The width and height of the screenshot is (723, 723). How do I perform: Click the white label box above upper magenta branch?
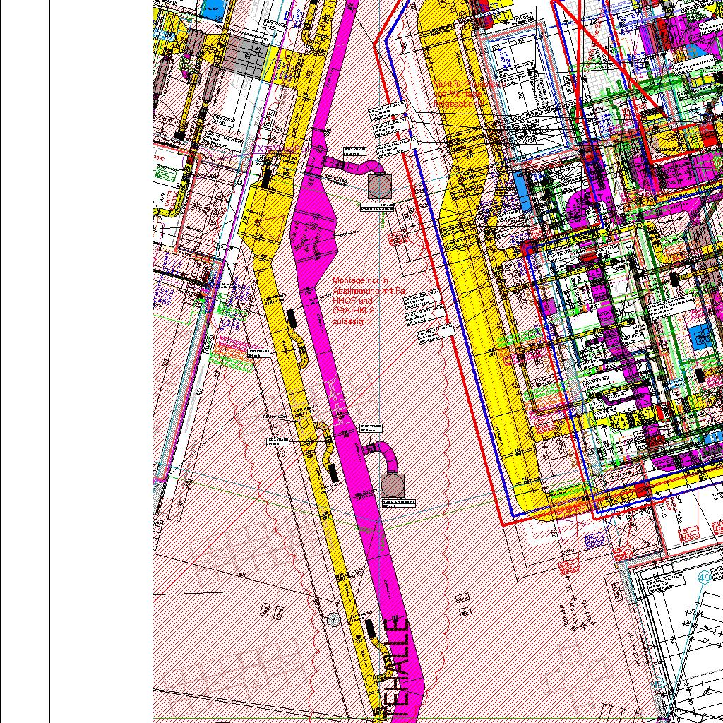point(354,150)
